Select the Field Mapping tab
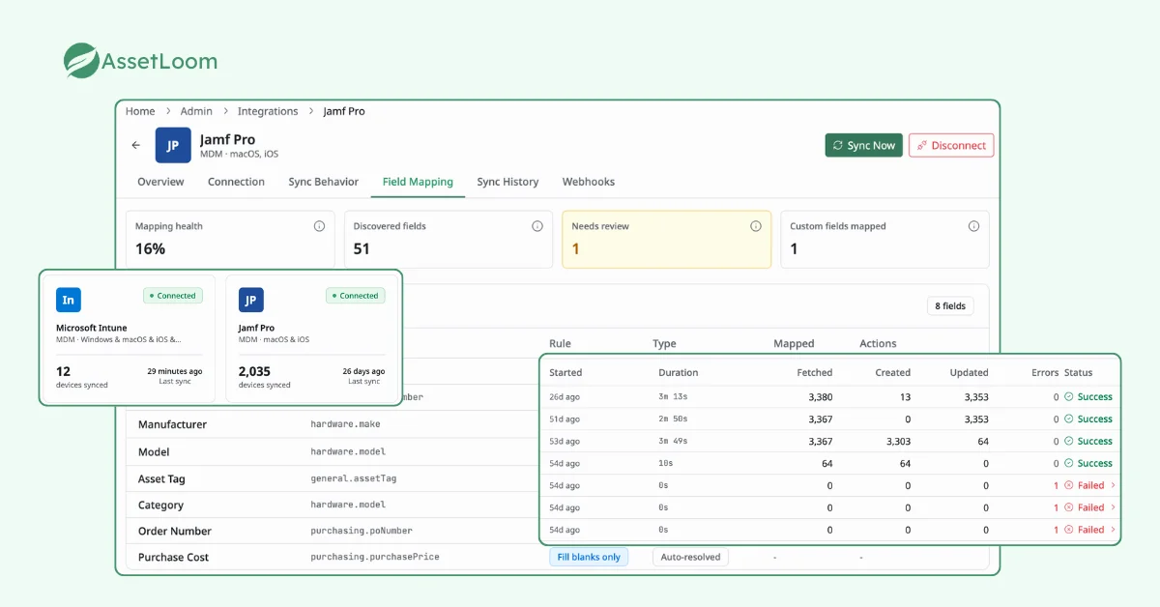This screenshot has height=607, width=1160. [x=418, y=182]
